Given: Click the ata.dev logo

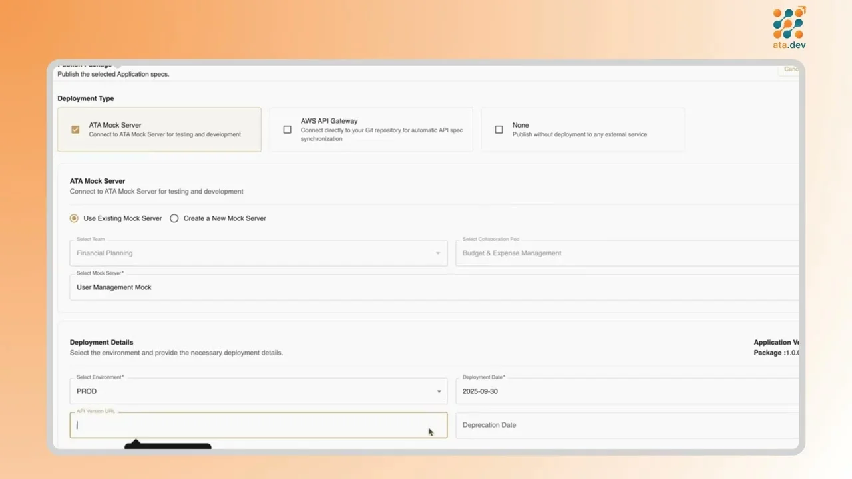Looking at the screenshot, I should [x=789, y=27].
